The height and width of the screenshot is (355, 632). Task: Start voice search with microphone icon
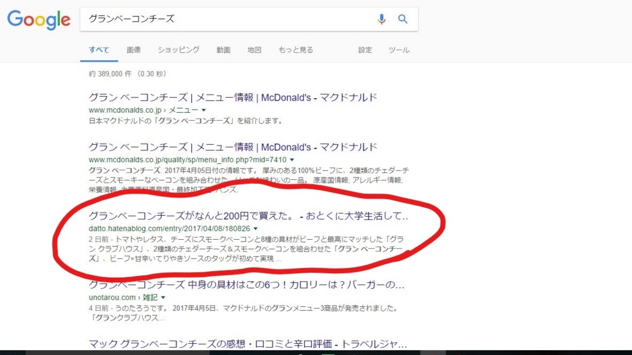(x=381, y=19)
